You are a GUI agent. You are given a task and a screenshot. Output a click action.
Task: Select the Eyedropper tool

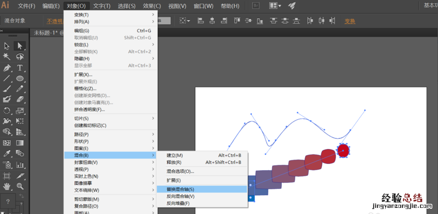[7, 153]
